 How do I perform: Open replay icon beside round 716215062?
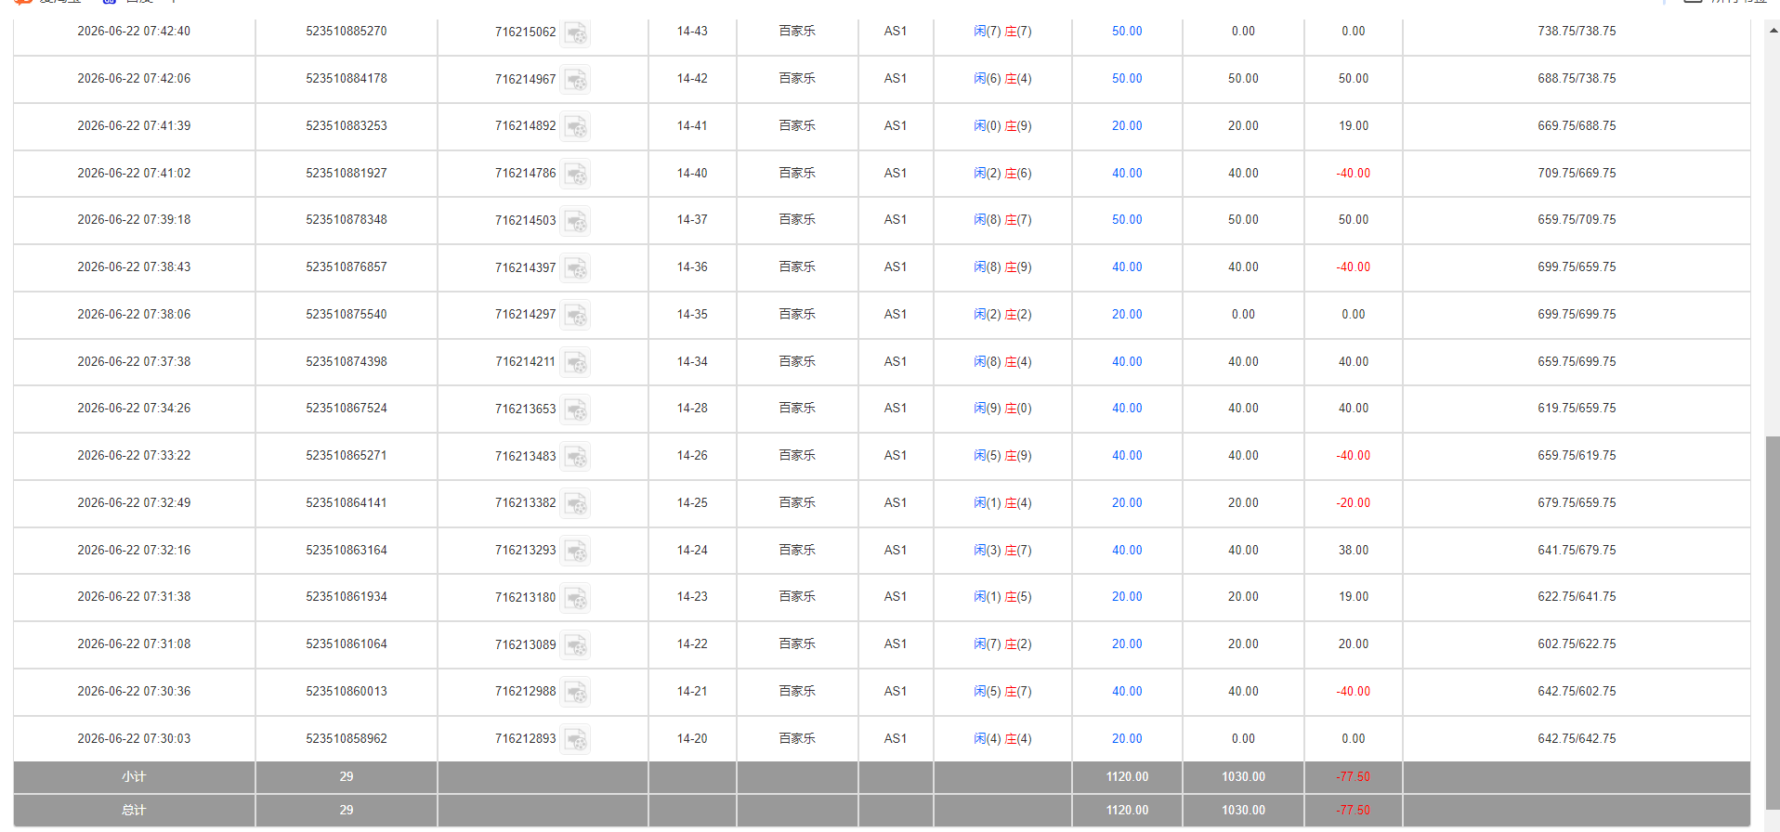(x=576, y=33)
